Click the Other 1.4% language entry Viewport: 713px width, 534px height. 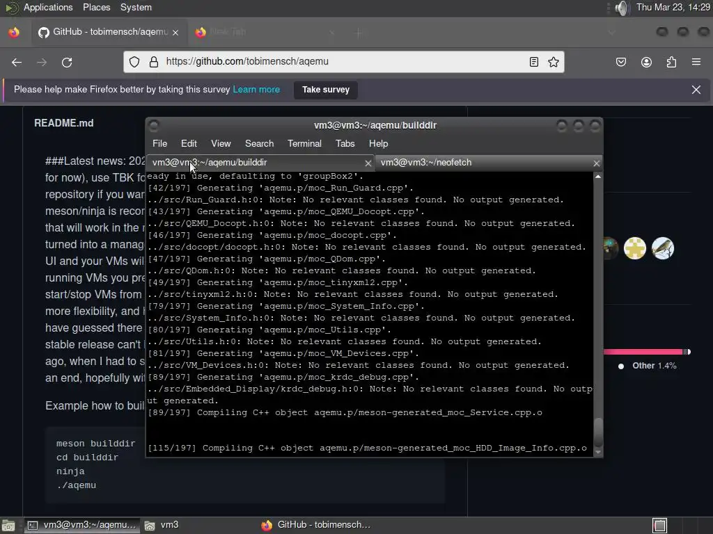pyautogui.click(x=648, y=366)
